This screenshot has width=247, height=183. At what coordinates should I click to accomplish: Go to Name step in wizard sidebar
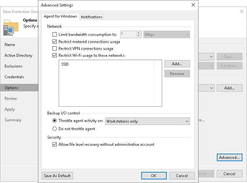coord(10,45)
